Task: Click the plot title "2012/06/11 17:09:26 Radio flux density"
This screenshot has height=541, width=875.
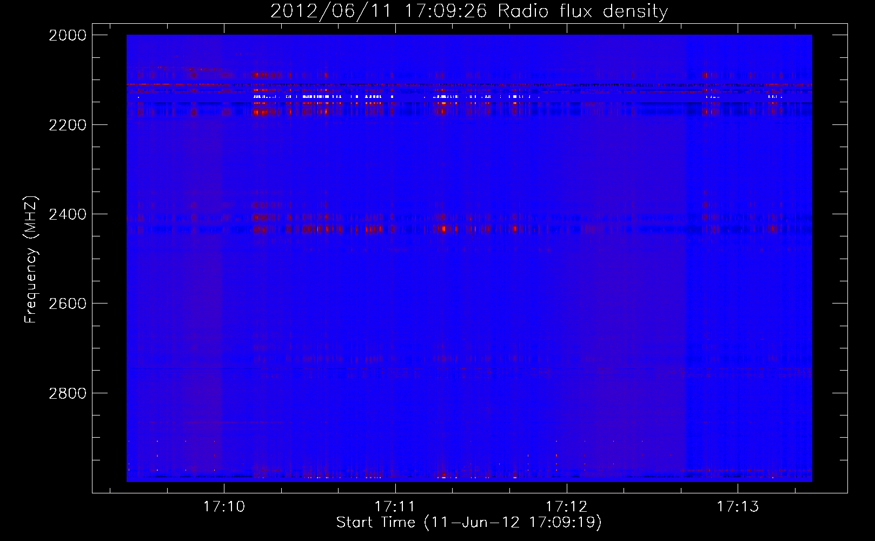Action: [469, 11]
